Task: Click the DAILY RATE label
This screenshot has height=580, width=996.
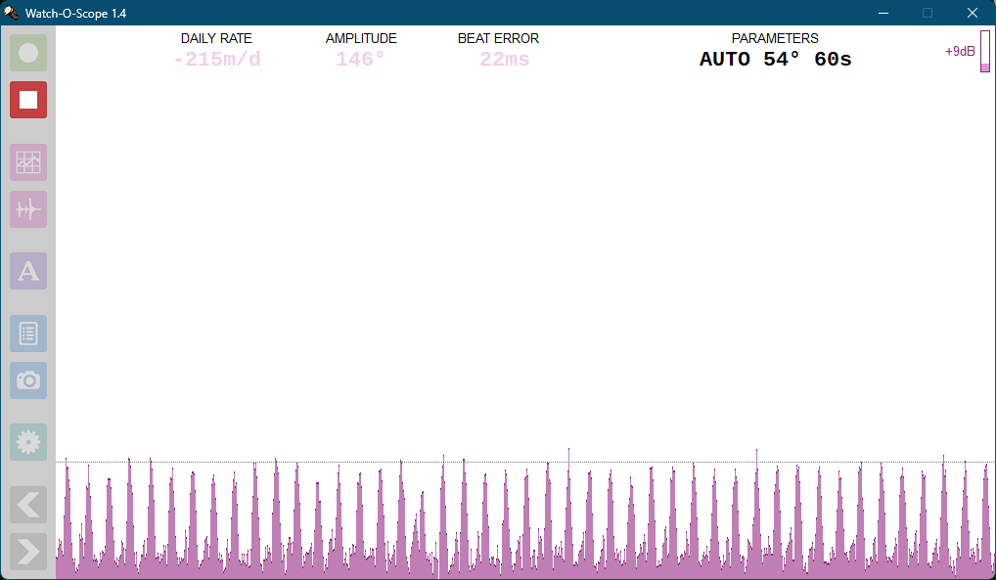Action: tap(216, 38)
